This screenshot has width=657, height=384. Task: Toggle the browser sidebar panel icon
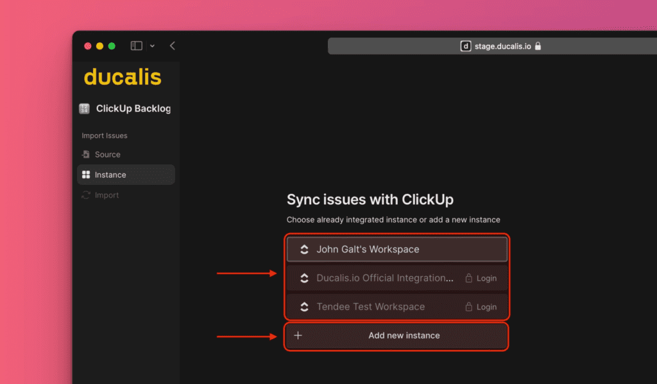click(x=137, y=46)
